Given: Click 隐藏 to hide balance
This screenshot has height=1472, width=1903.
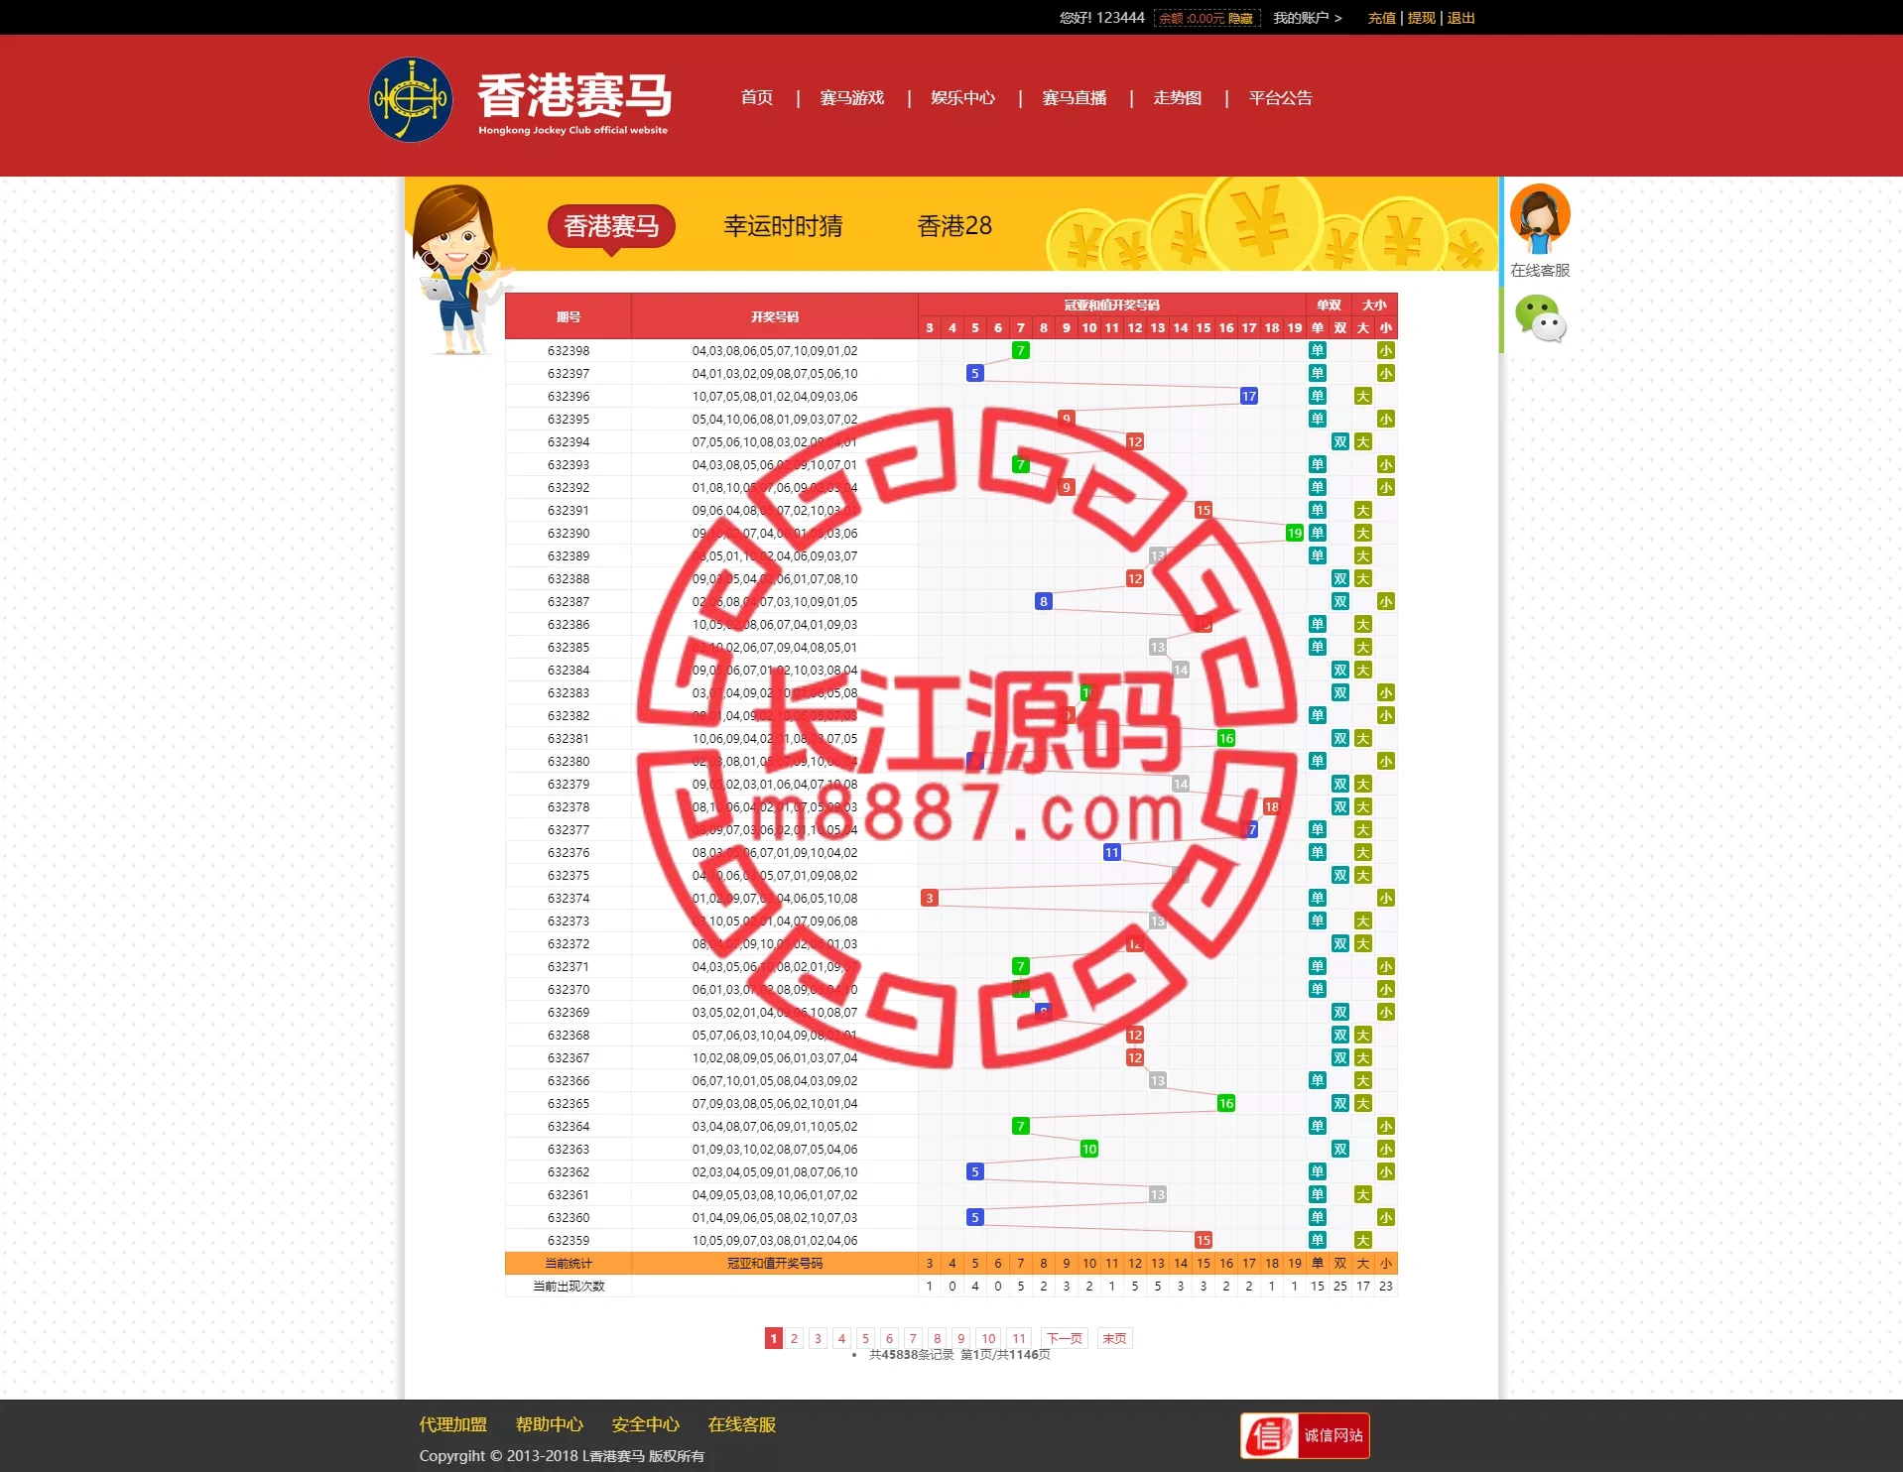Looking at the screenshot, I should click(1240, 19).
